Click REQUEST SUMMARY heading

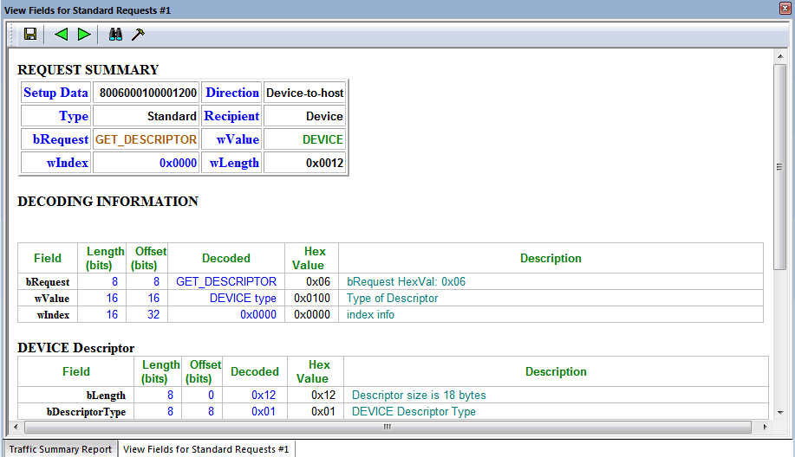click(x=88, y=70)
